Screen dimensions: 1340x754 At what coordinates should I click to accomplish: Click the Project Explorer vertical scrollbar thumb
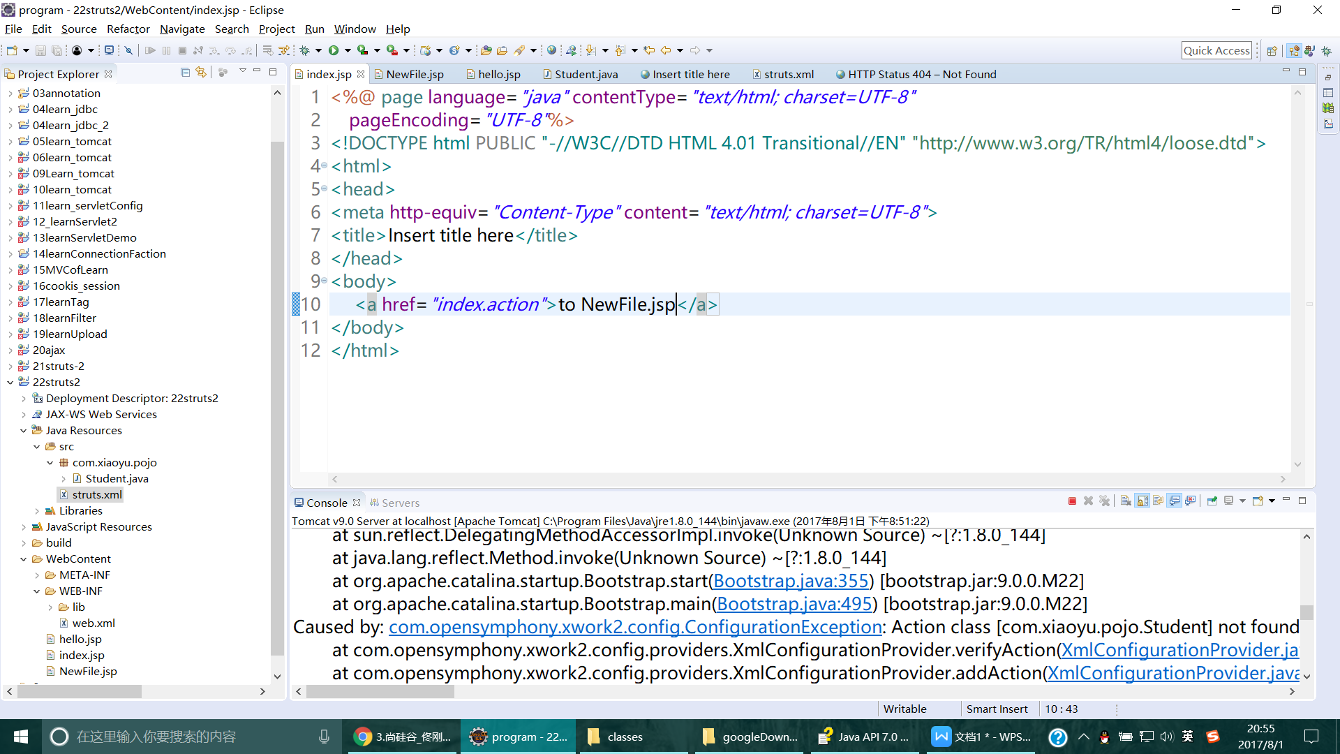[277, 398]
